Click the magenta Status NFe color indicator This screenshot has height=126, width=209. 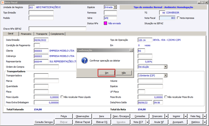coord(105,23)
